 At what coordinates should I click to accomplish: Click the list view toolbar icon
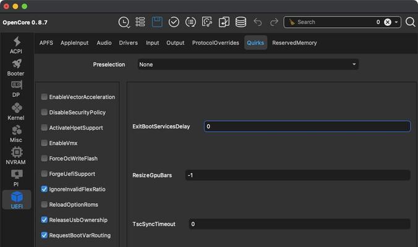click(140, 22)
